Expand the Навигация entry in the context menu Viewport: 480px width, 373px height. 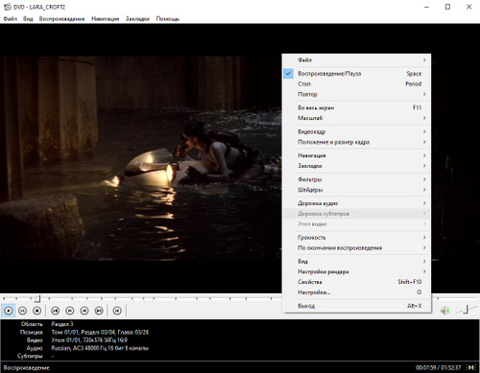[357, 155]
